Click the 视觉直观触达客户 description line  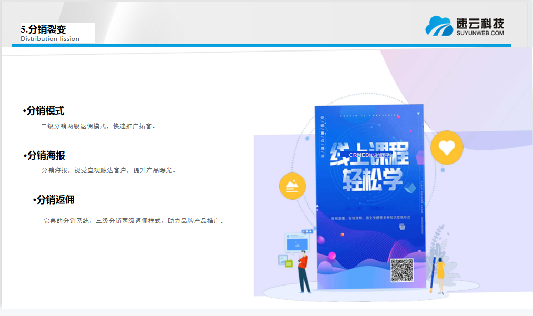pyautogui.click(x=108, y=170)
